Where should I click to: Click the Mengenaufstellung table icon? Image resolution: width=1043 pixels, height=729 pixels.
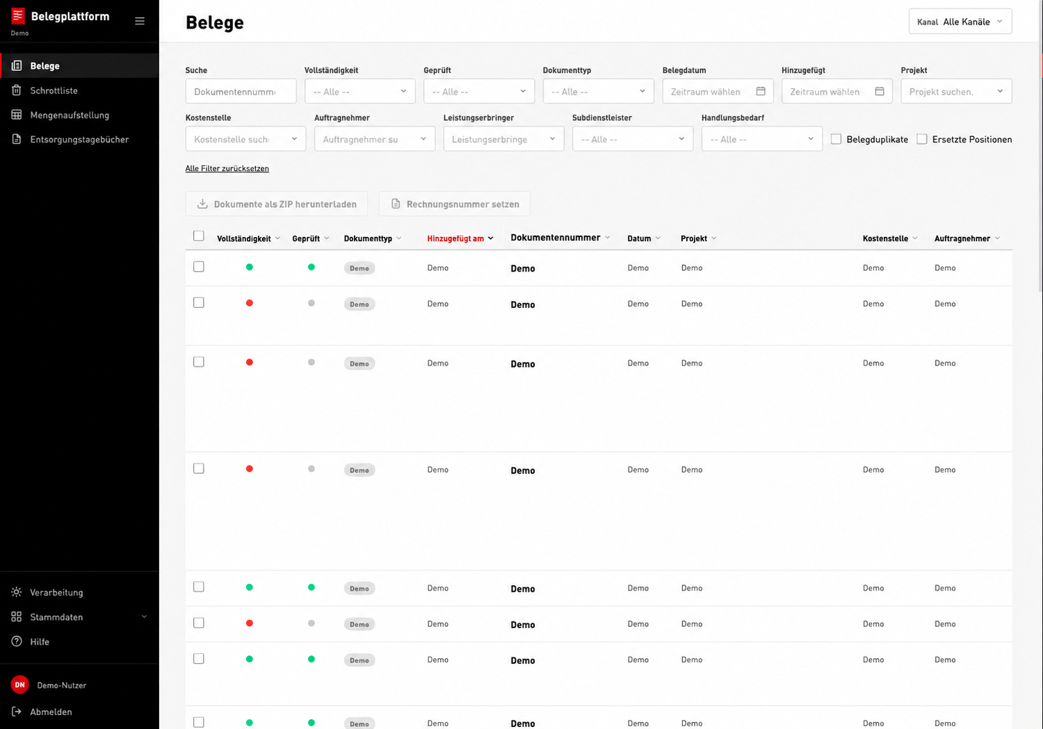[x=17, y=115]
